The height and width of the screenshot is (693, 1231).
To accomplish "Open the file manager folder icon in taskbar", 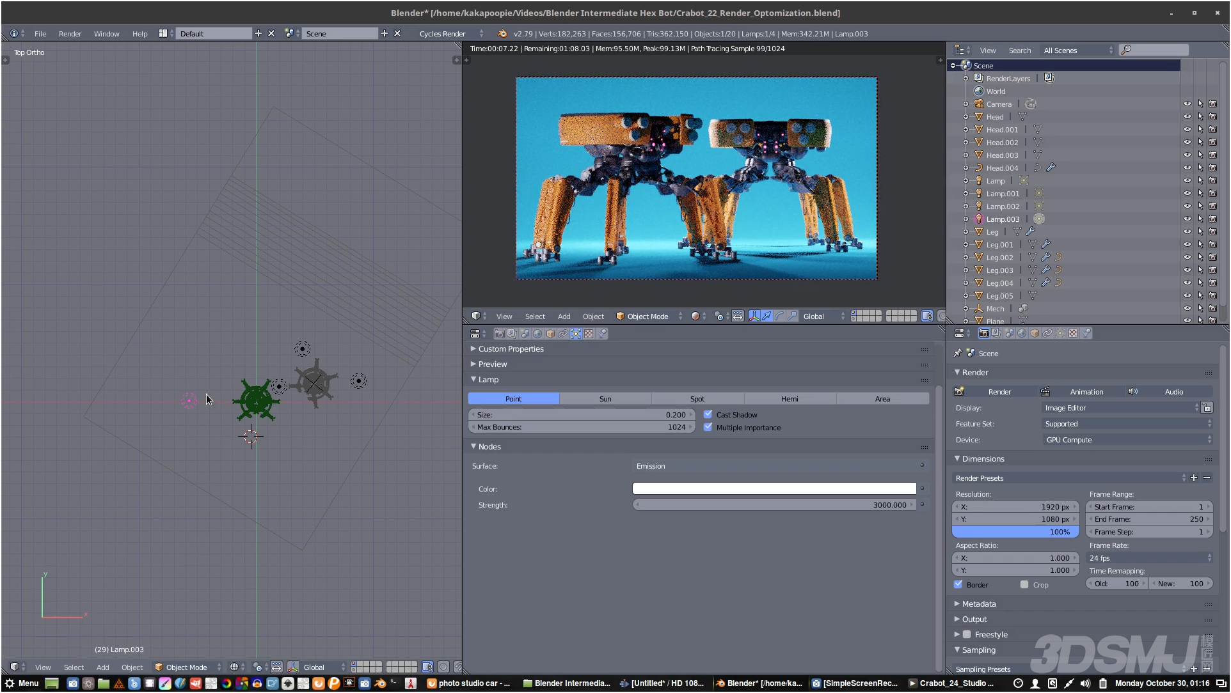I will click(103, 683).
